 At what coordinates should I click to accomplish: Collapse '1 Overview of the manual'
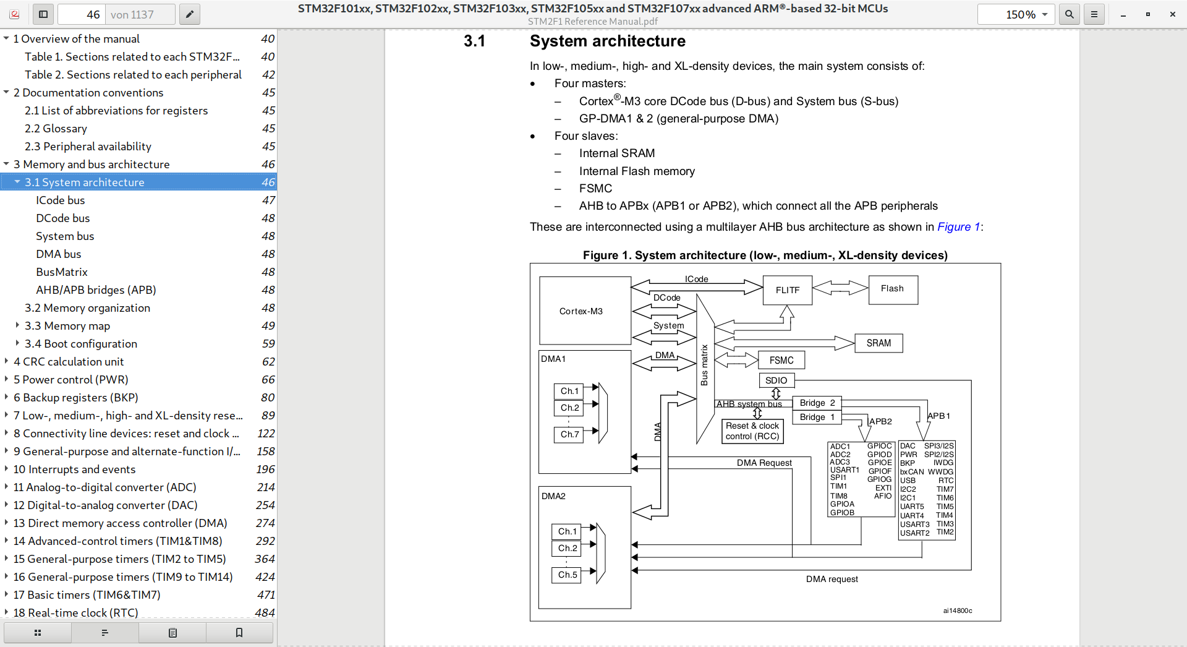(x=6, y=38)
